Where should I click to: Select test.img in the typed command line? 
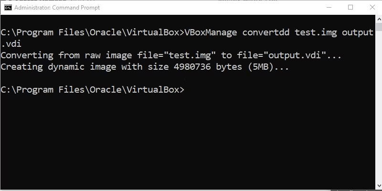[316, 32]
